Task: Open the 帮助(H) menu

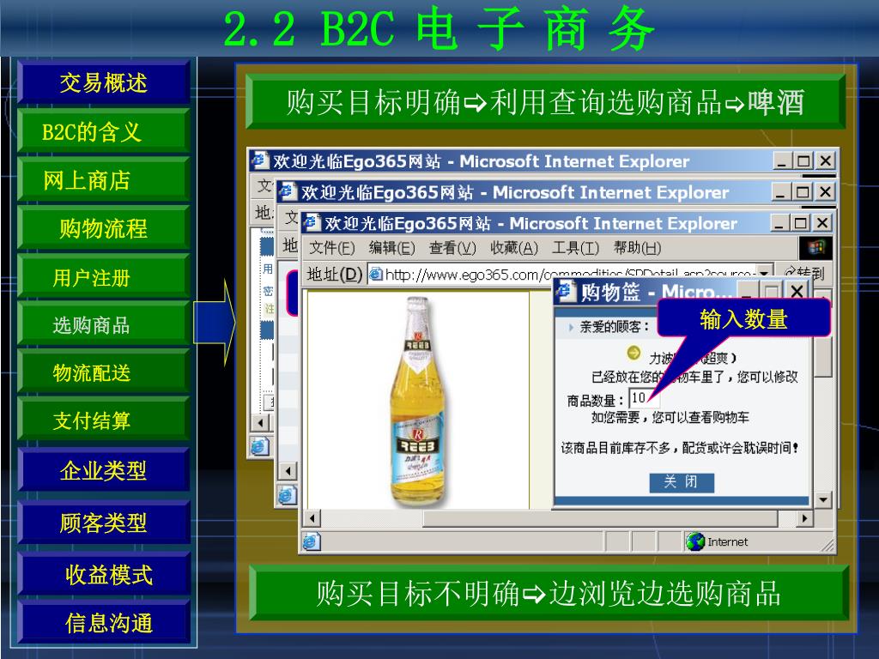Action: (x=638, y=248)
